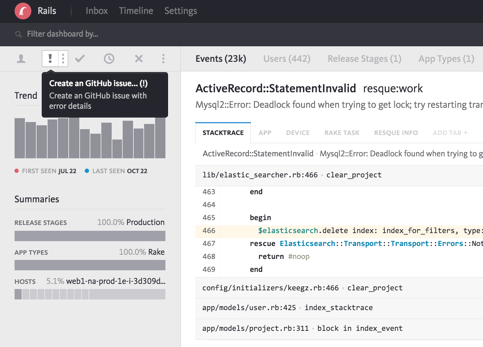This screenshot has height=347, width=483.
Task: Switch to Release Stages (1) tab
Action: 365,59
